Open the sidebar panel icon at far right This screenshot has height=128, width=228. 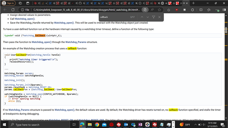[224, 10]
